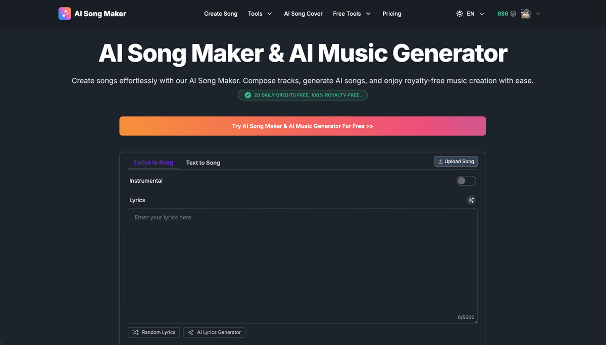Image resolution: width=606 pixels, height=345 pixels.
Task: Click the green checkmark badge icon
Action: click(247, 95)
